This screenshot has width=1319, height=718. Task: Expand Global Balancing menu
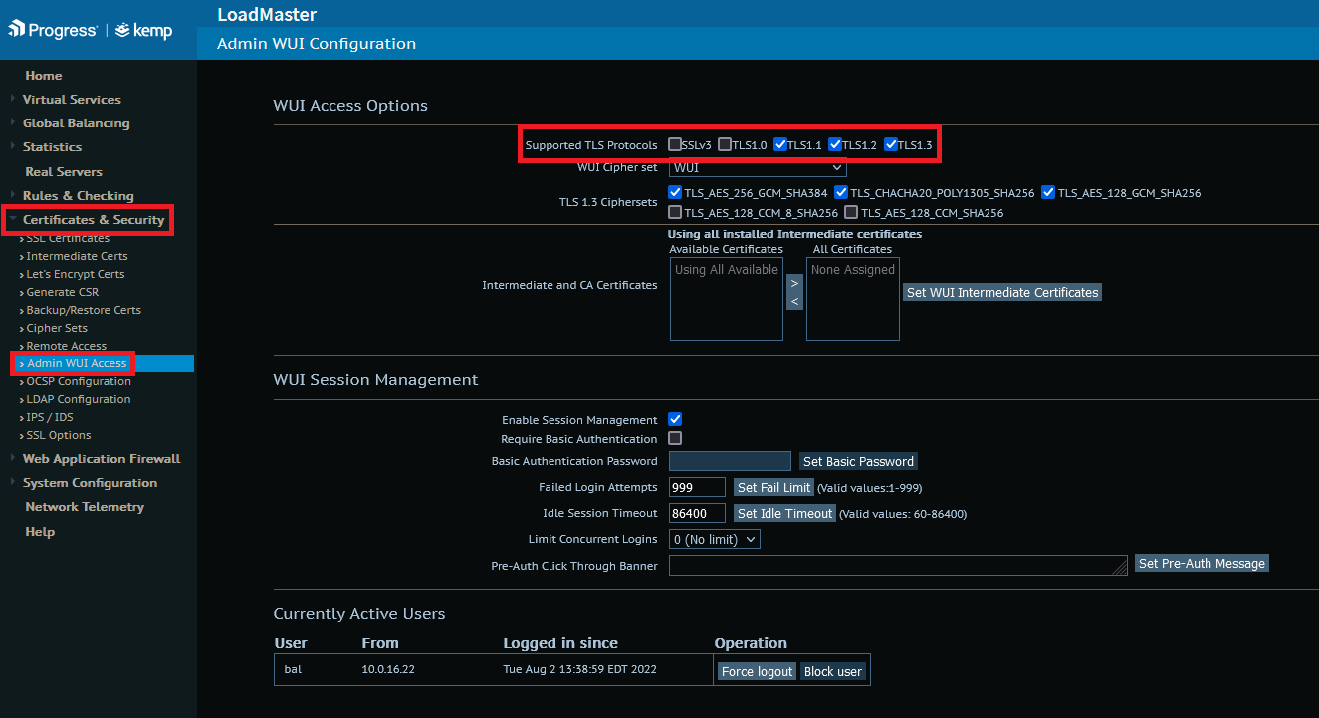pos(76,123)
